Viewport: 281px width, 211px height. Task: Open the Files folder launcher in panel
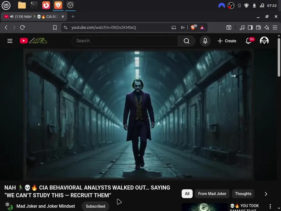22,5
